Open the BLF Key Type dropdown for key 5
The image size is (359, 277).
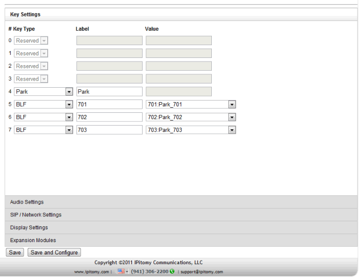43,105
